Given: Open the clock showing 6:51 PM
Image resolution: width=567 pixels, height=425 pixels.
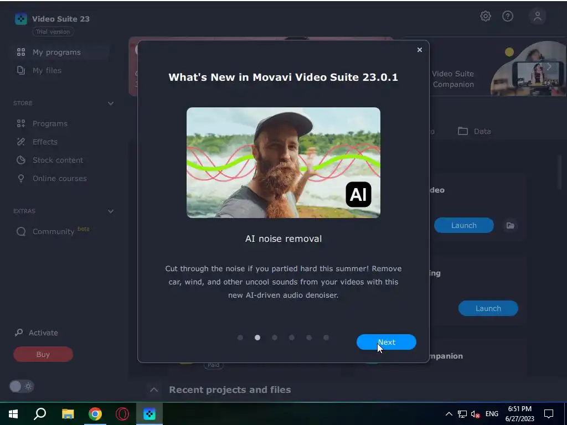Looking at the screenshot, I should [519, 414].
